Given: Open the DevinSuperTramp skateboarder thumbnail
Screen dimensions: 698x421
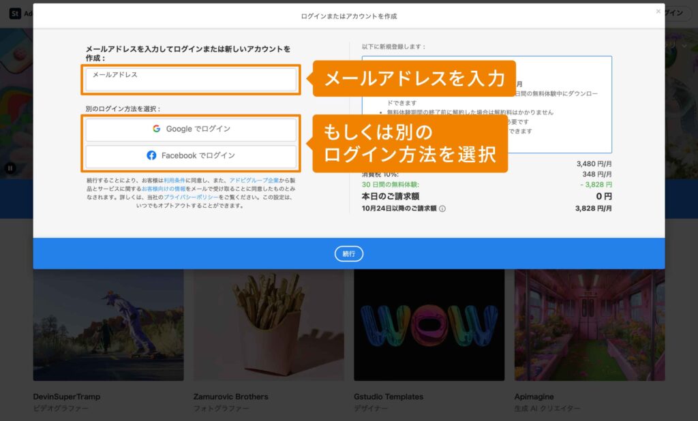Looking at the screenshot, I should point(108,325).
